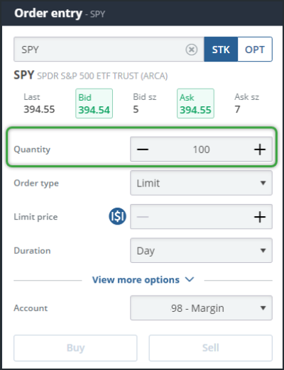Clear the SPY symbol with the X icon
Screen dimensions: 284x370
pyautogui.click(x=191, y=50)
